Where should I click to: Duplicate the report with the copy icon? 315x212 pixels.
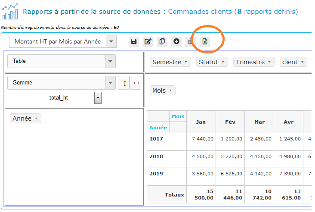162,41
